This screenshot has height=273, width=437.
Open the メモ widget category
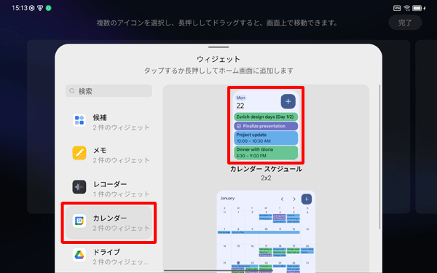[x=109, y=154]
